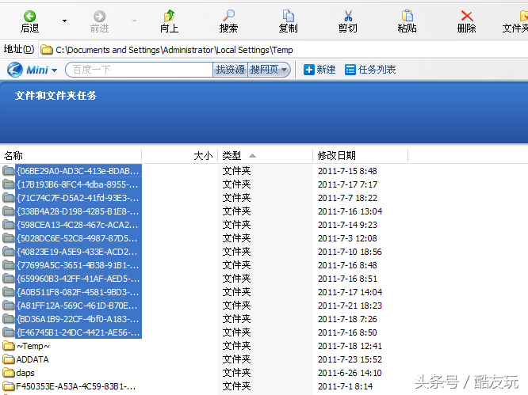Click date cell 2011-7-21 18:23
The height and width of the screenshot is (395, 528).
tap(350, 306)
